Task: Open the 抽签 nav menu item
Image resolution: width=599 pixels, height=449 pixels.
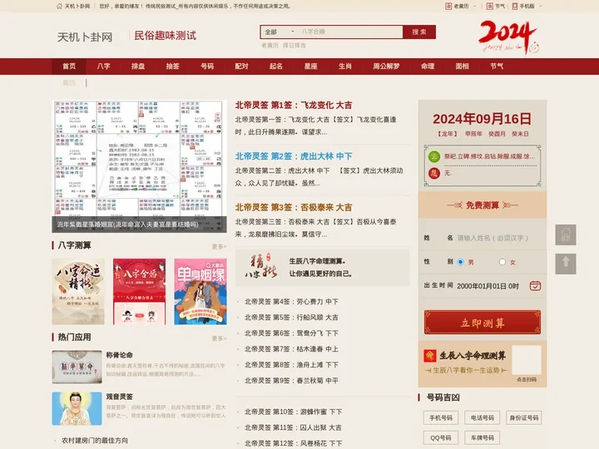Action: (x=173, y=67)
